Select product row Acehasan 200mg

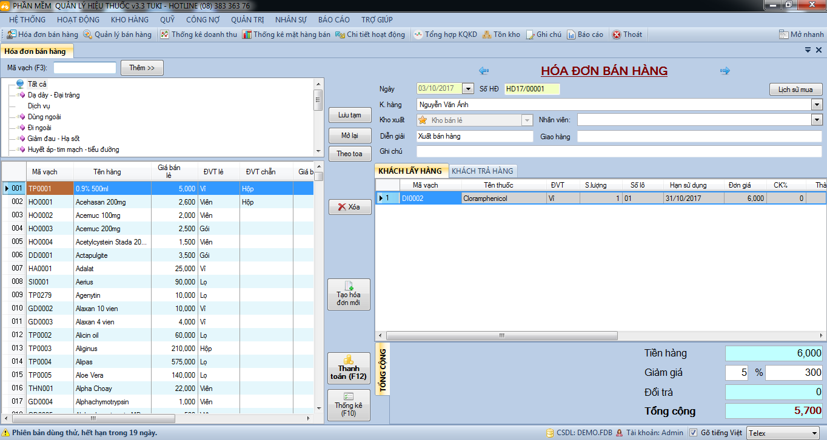pos(158,202)
